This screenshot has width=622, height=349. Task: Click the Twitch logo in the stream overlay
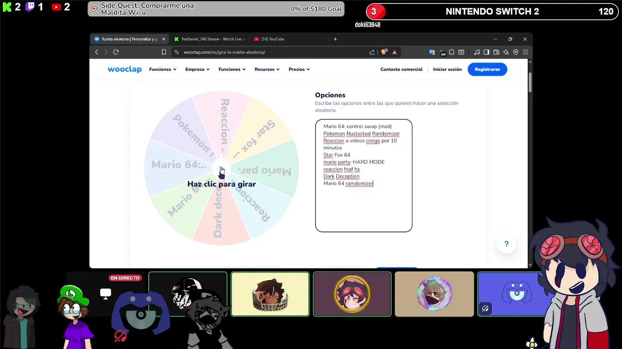coord(30,7)
